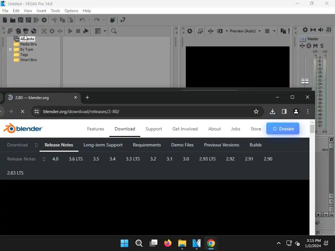Open the Insert menu in VEGAS
Screen dimensions: 335x251
(x=41, y=11)
